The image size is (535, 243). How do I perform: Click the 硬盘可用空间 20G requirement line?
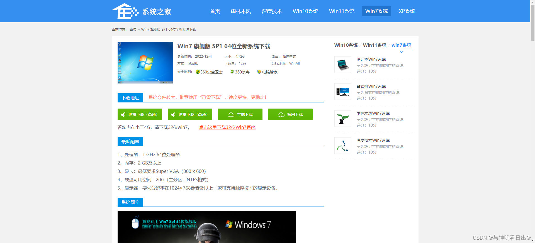pos(163,180)
